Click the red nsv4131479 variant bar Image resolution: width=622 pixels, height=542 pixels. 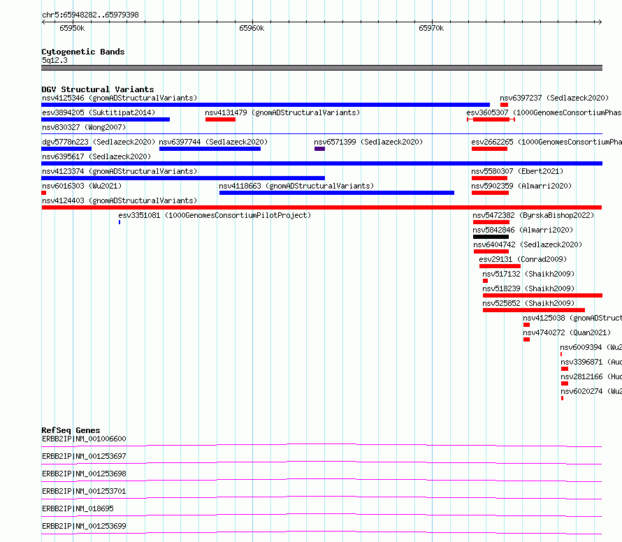point(221,119)
